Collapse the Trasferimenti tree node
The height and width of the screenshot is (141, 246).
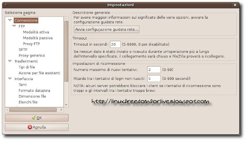[x=10, y=61]
